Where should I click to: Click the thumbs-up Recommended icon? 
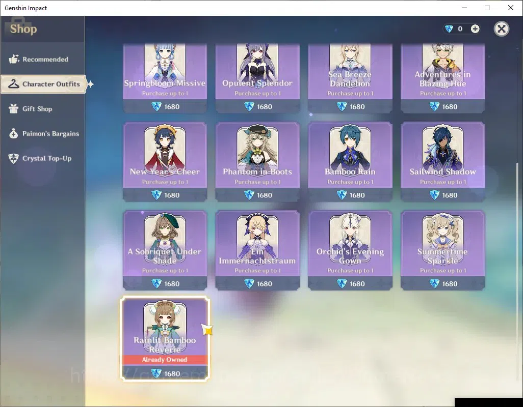point(14,59)
